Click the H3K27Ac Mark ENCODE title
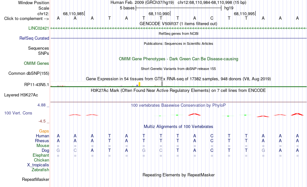The width and height of the screenshot is (307, 187). click(x=178, y=91)
